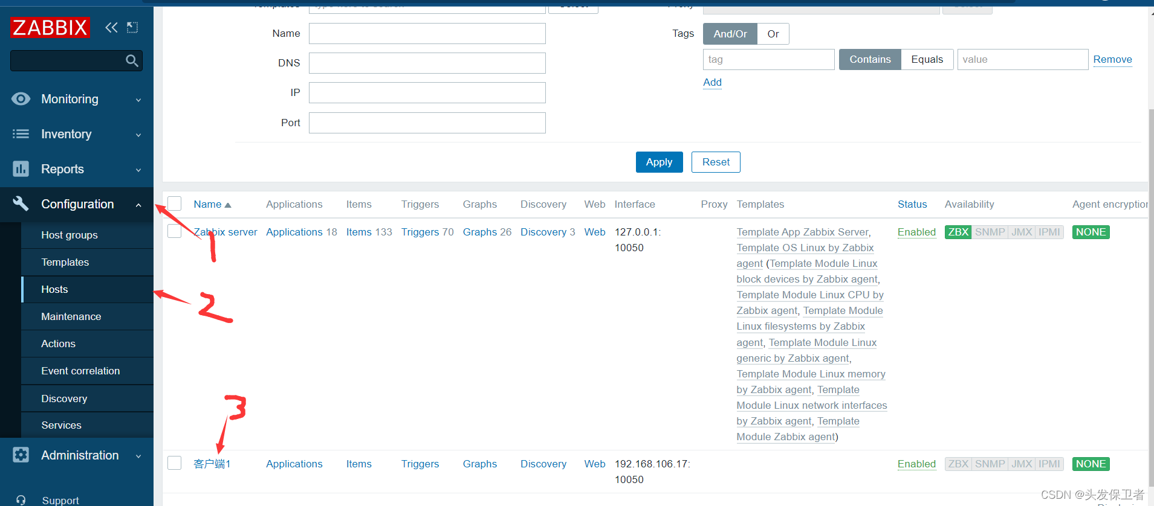Click the grey ZBX badge for 客户端1
Viewport: 1154px width, 506px height.
pos(958,464)
